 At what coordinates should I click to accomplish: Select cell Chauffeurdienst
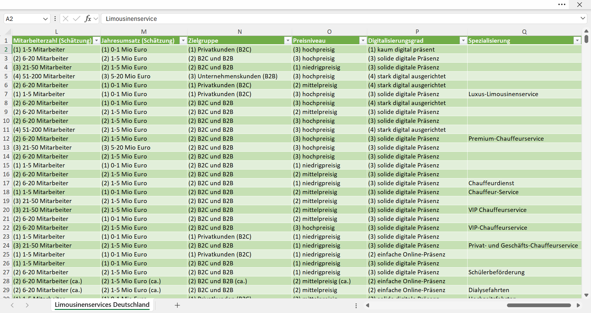[524, 183]
